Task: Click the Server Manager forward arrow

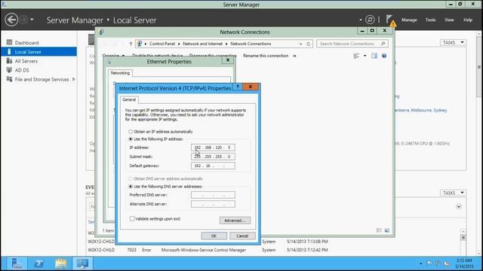Action: click(23, 20)
